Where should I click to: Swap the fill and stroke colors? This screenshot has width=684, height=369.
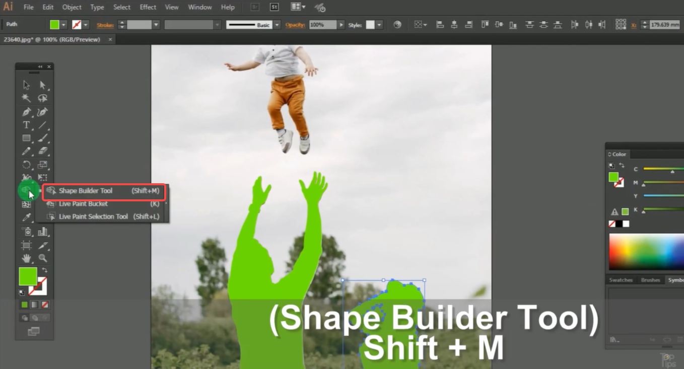44,269
